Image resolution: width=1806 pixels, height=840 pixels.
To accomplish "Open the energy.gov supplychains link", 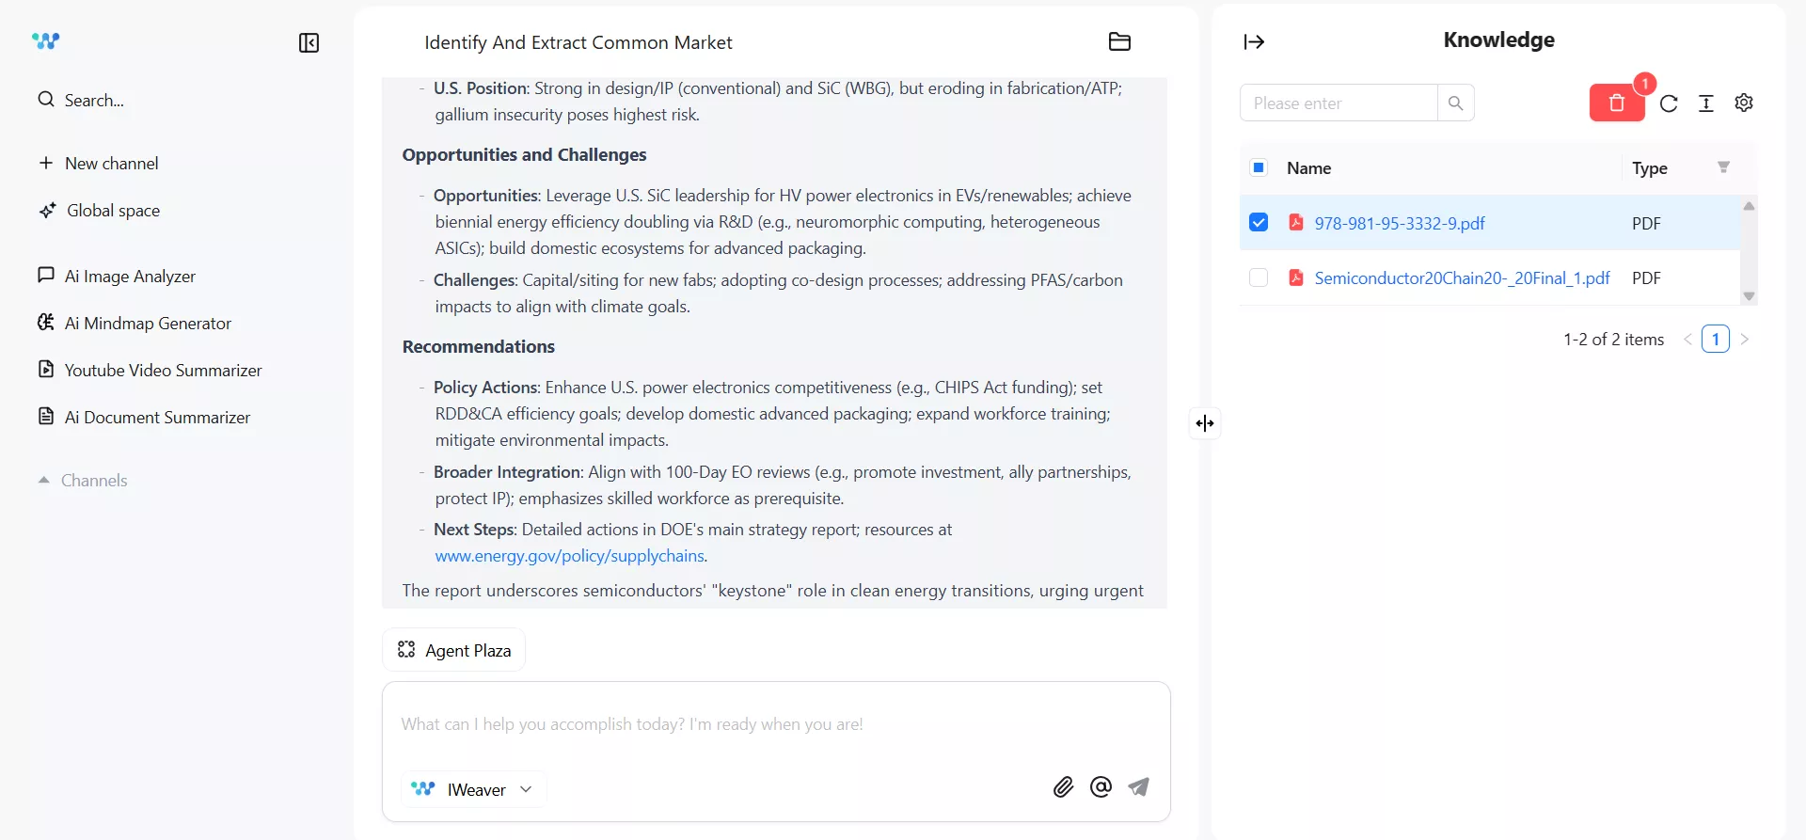I will (x=569, y=556).
